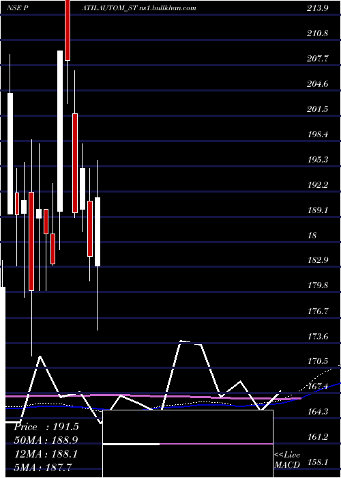Click the 195.3 price axis label

[x=318, y=159]
